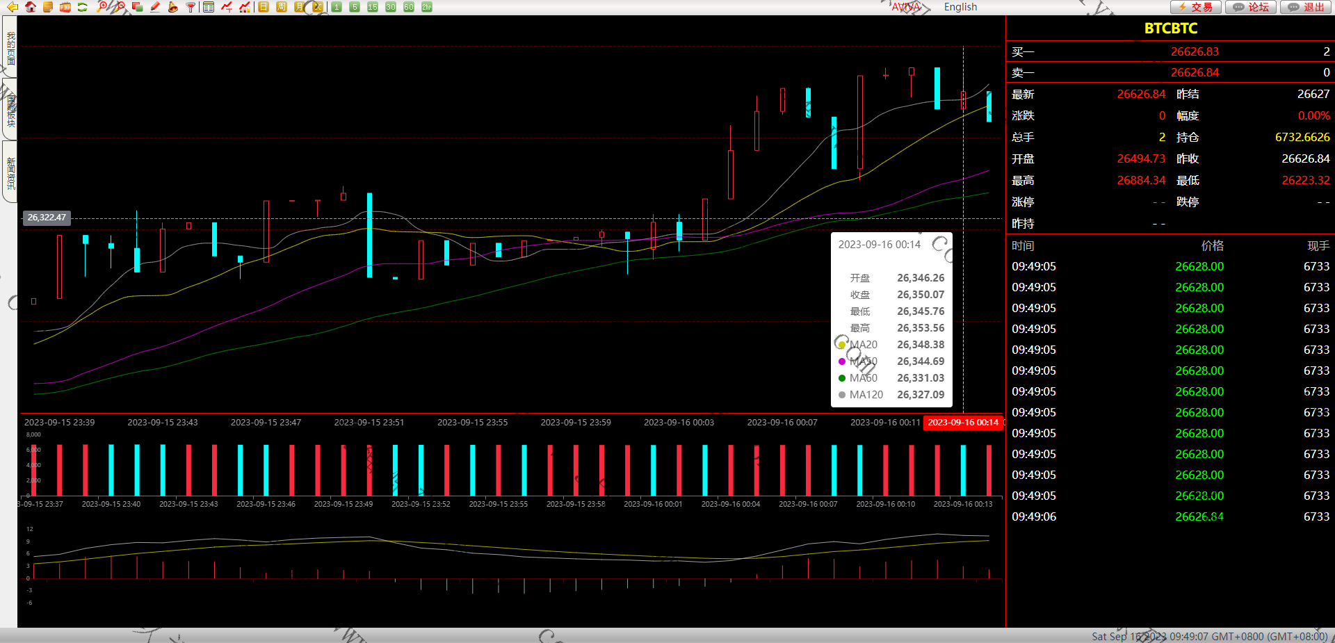Open the 新闻资讯 side tab
Screen dimensions: 1335x643
(10, 172)
